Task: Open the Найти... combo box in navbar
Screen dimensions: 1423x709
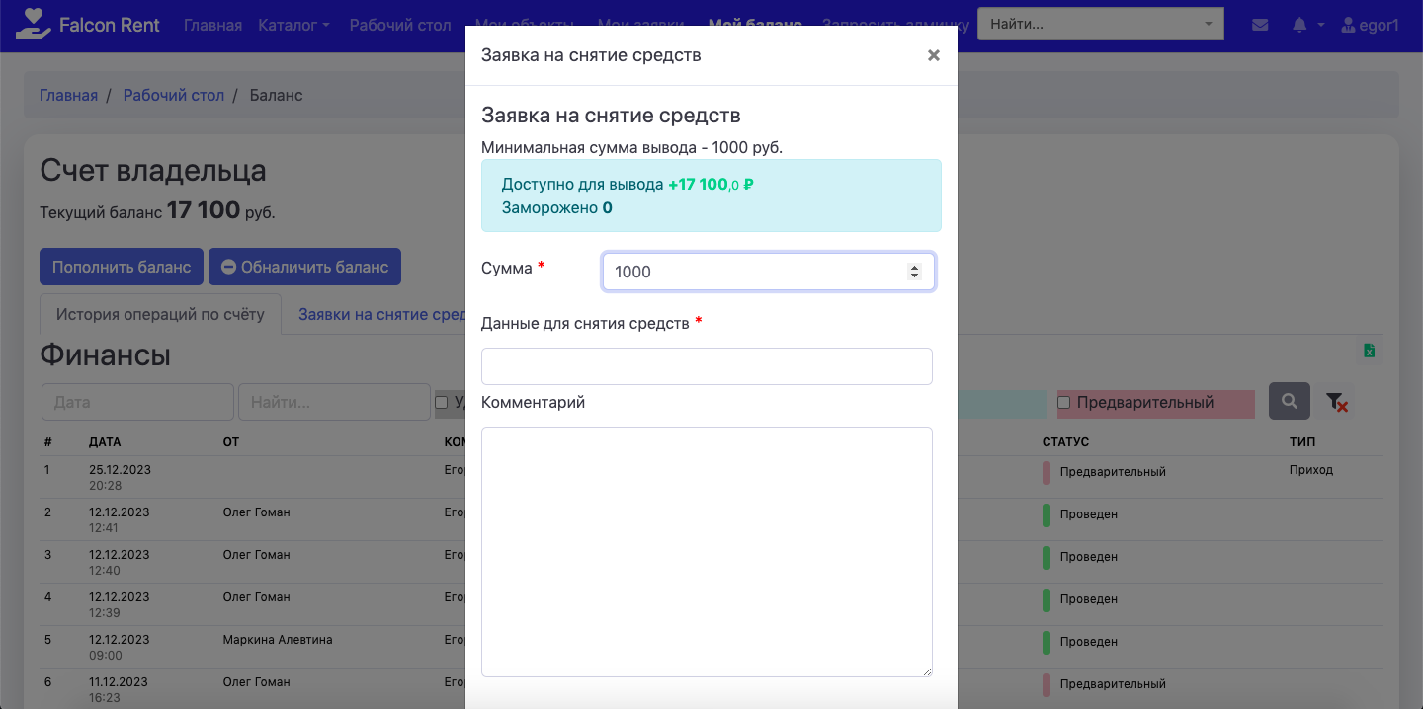Action: [1100, 25]
